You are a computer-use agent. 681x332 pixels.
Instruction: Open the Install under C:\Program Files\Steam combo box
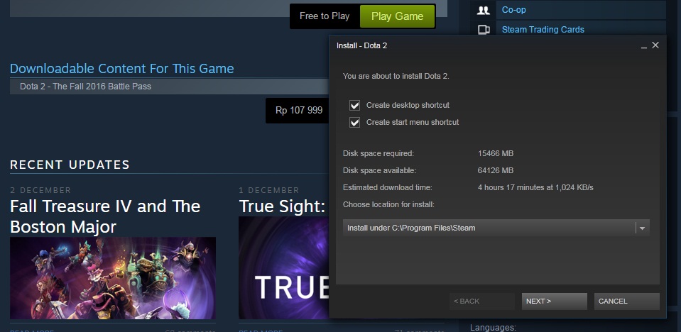(x=496, y=228)
